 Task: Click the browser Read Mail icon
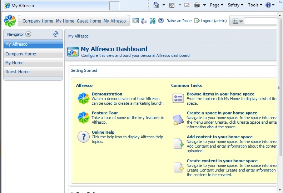pos(187,5)
